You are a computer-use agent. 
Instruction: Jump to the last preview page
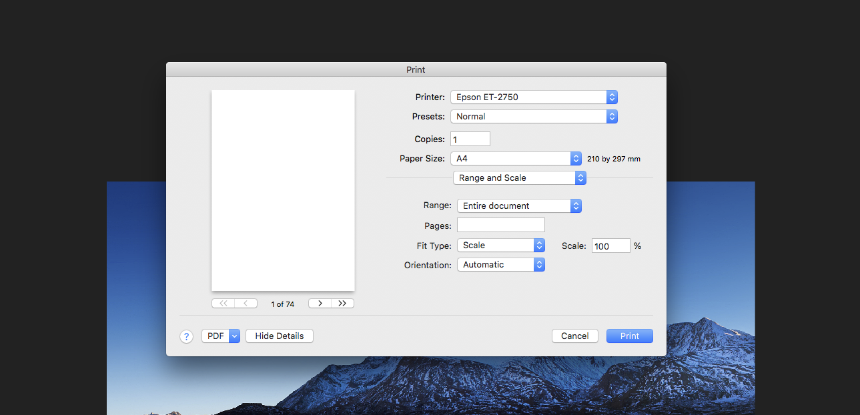coord(342,304)
